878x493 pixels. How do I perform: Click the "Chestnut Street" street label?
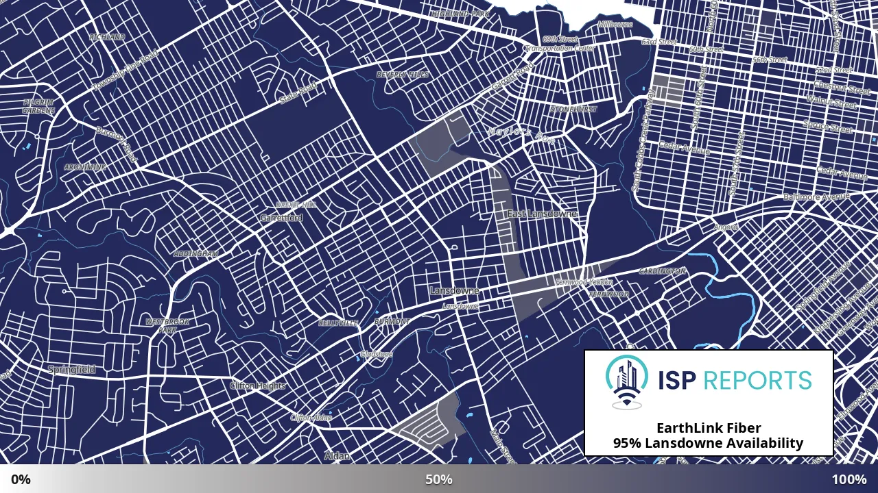[x=842, y=88]
